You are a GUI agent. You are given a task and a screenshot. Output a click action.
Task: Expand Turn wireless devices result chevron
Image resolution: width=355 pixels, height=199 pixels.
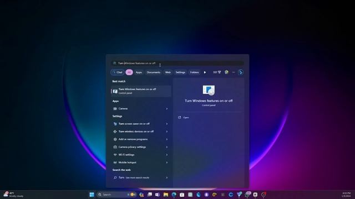coord(167,132)
